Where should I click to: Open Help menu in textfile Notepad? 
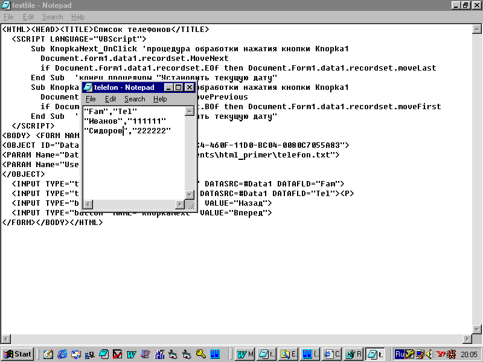point(78,17)
